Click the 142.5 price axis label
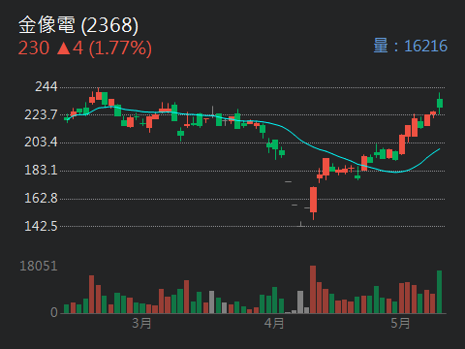 point(41,226)
